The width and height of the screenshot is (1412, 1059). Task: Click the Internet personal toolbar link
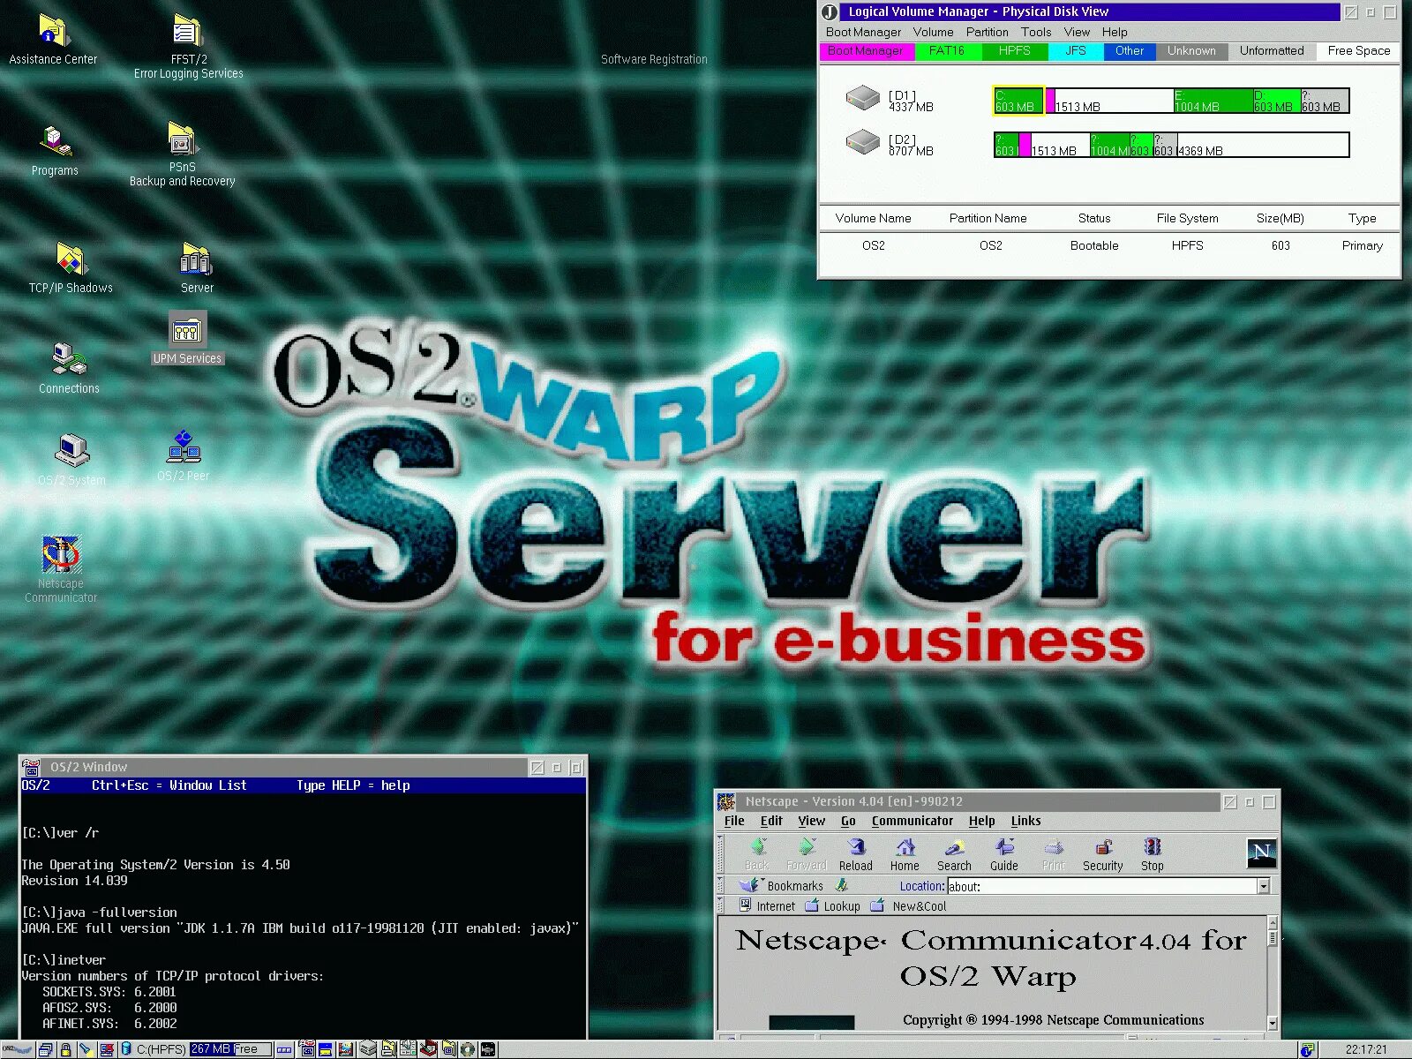767,905
